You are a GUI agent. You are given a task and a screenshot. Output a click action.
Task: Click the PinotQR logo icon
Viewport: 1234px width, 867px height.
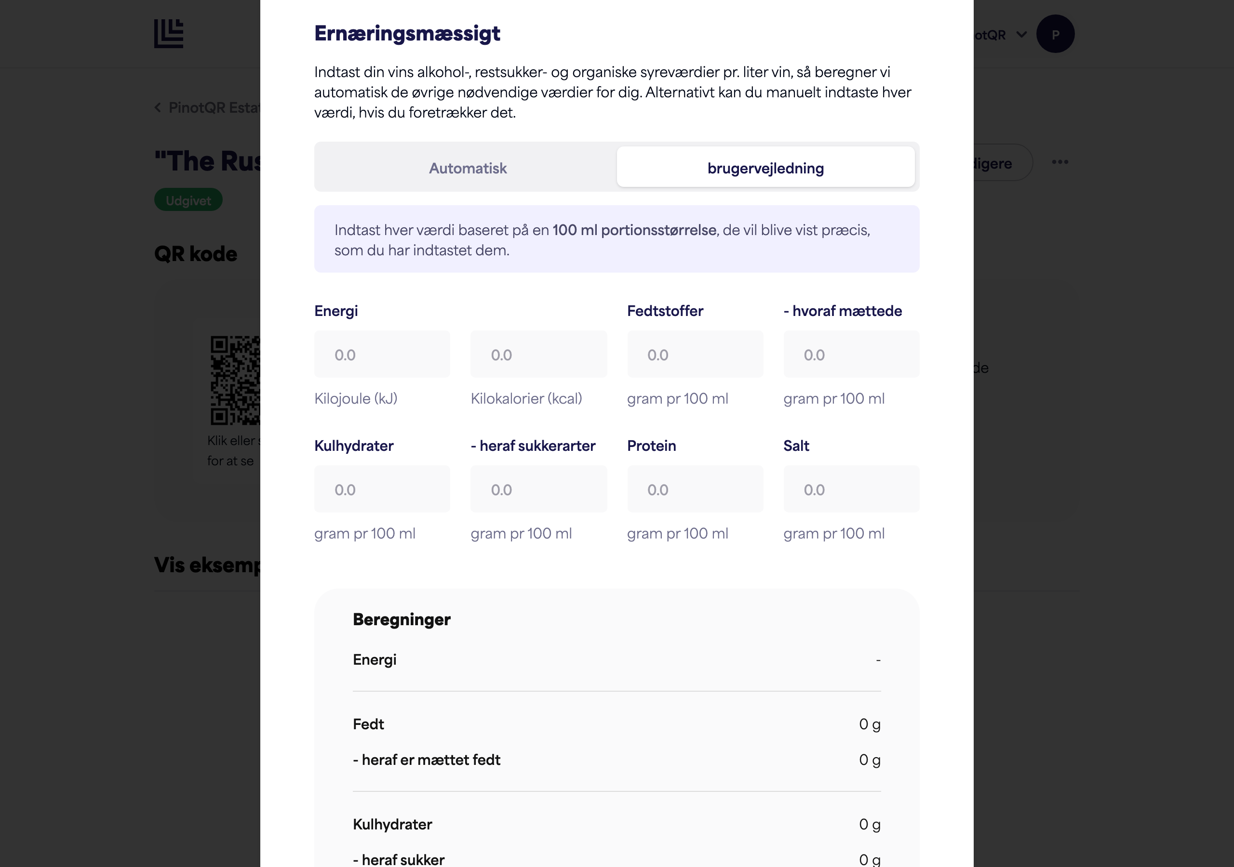pyautogui.click(x=169, y=34)
